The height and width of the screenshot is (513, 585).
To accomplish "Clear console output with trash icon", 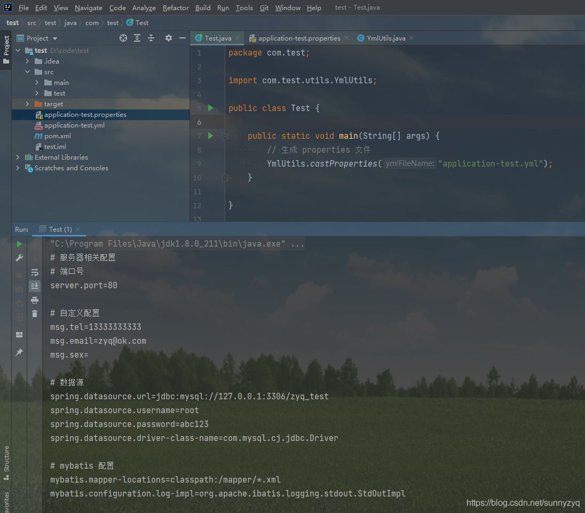I will pyautogui.click(x=35, y=314).
